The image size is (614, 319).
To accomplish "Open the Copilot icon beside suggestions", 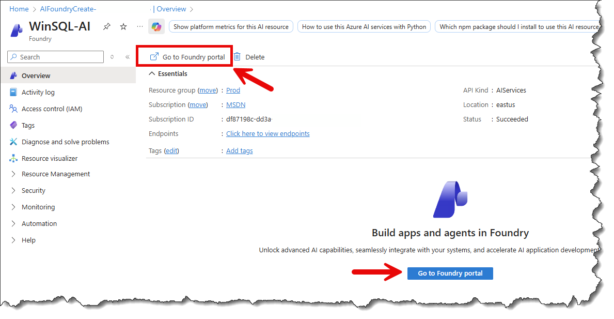I will click(156, 27).
